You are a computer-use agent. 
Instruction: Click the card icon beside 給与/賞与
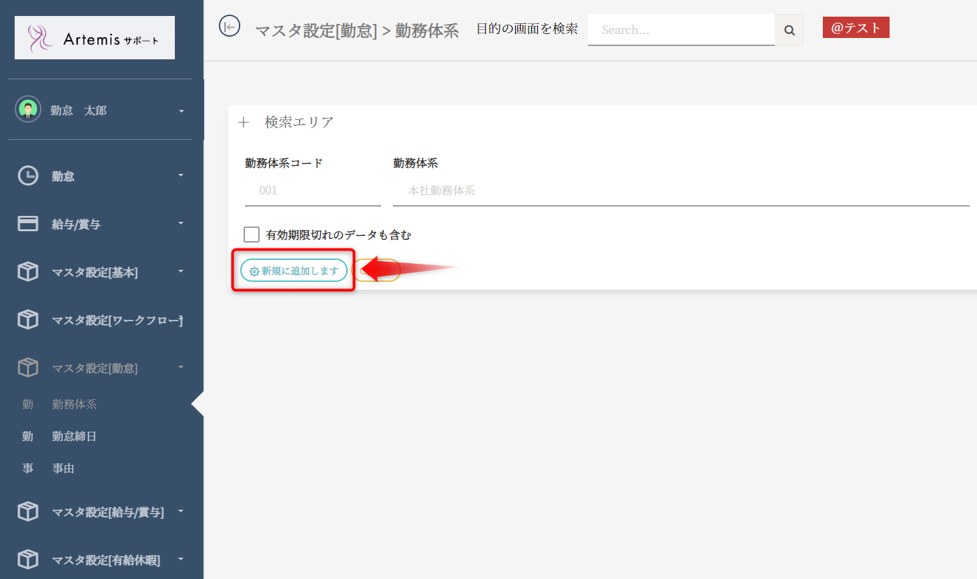click(28, 224)
